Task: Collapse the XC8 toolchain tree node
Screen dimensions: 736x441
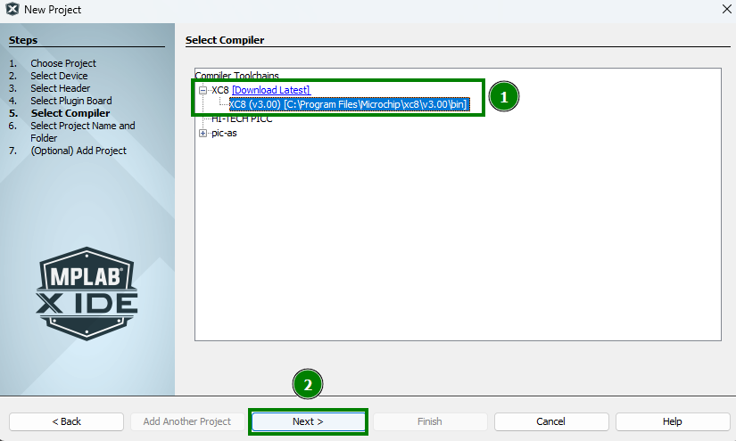Action: tap(203, 90)
